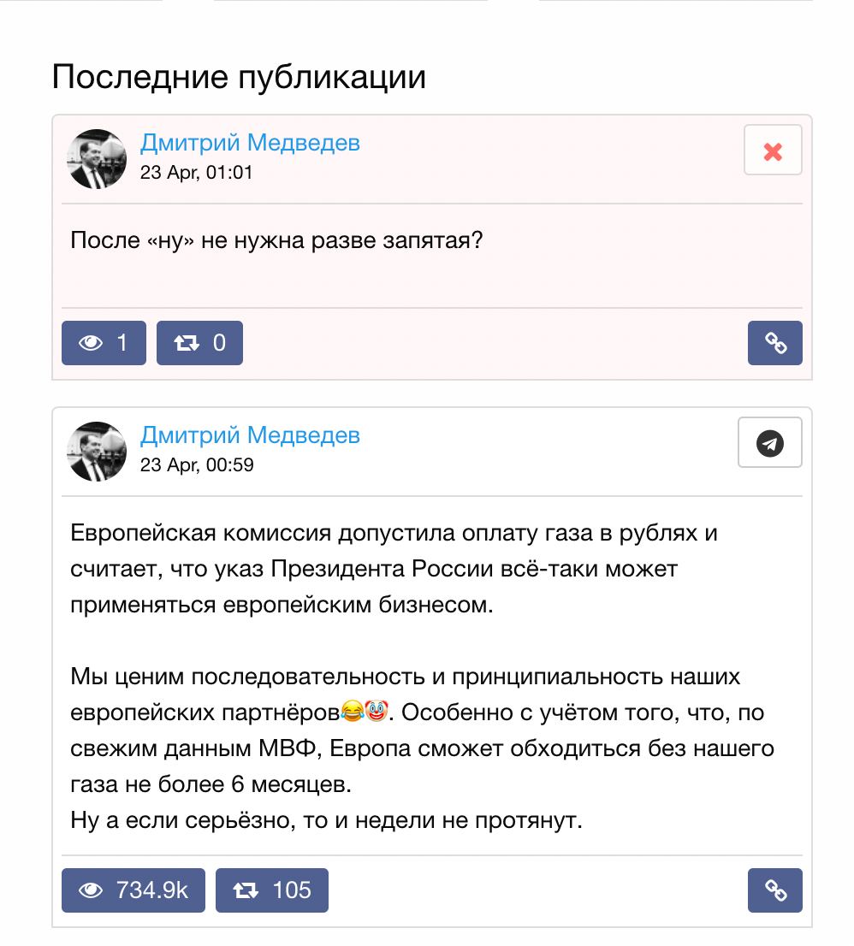Image resolution: width=854 pixels, height=946 pixels.
Task: Click the Последние публикации heading
Action: 239,77
